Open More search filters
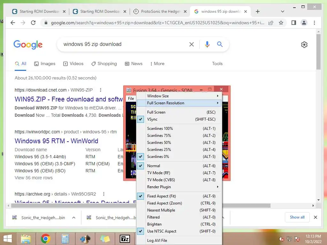327x245 pixels. pyautogui.click(x=157, y=64)
